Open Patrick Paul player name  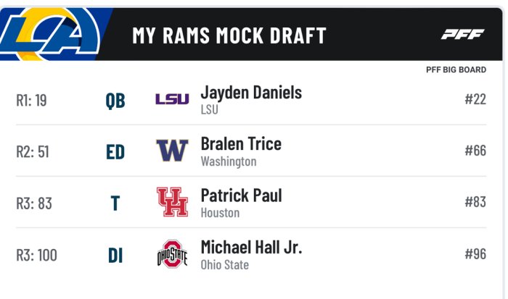pyautogui.click(x=242, y=195)
